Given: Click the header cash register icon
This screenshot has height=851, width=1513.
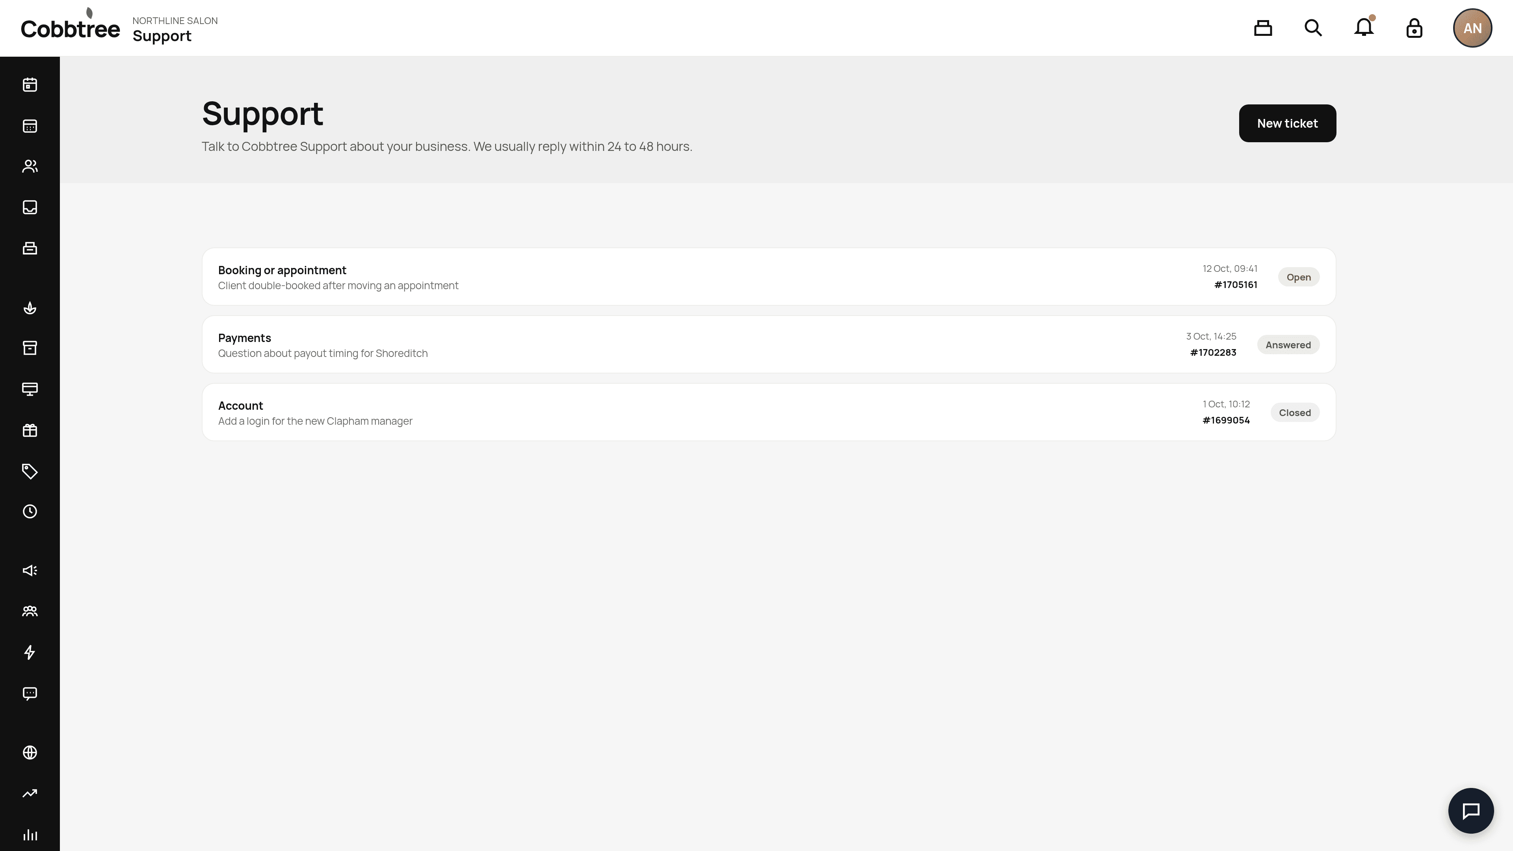Looking at the screenshot, I should (x=1263, y=28).
